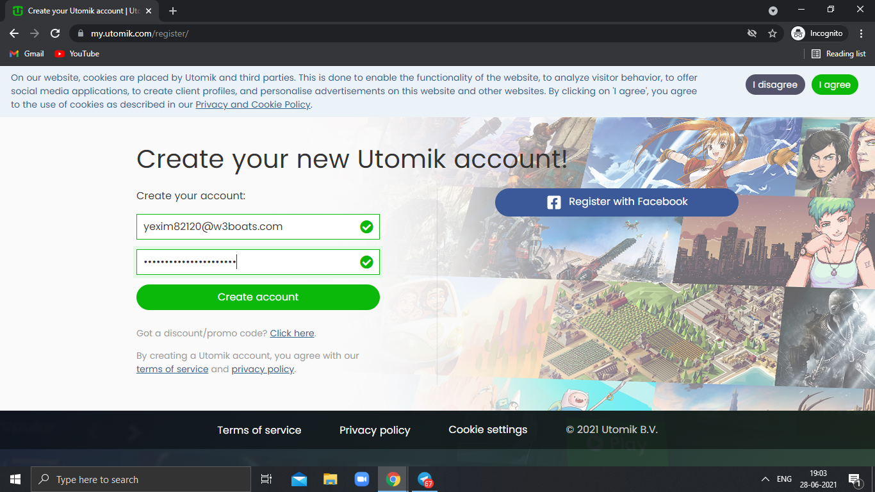Click the browser forward arrow
The image size is (875, 492).
coord(35,33)
